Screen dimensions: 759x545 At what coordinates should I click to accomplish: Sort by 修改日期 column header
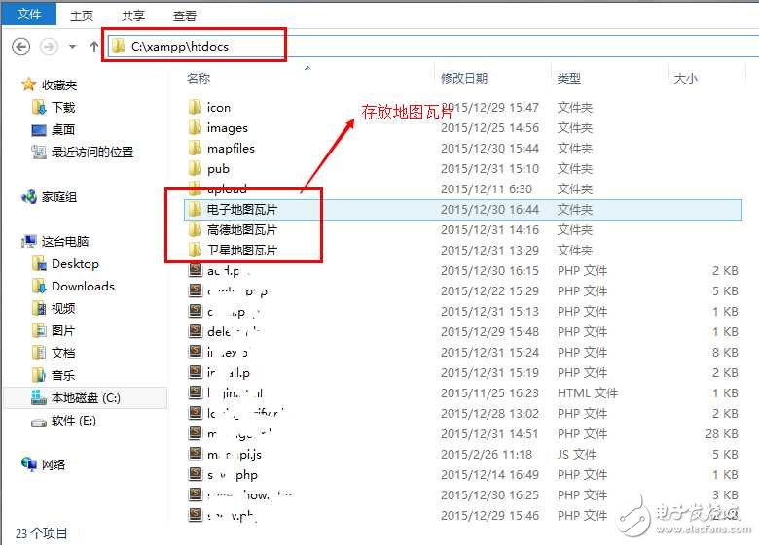(466, 78)
